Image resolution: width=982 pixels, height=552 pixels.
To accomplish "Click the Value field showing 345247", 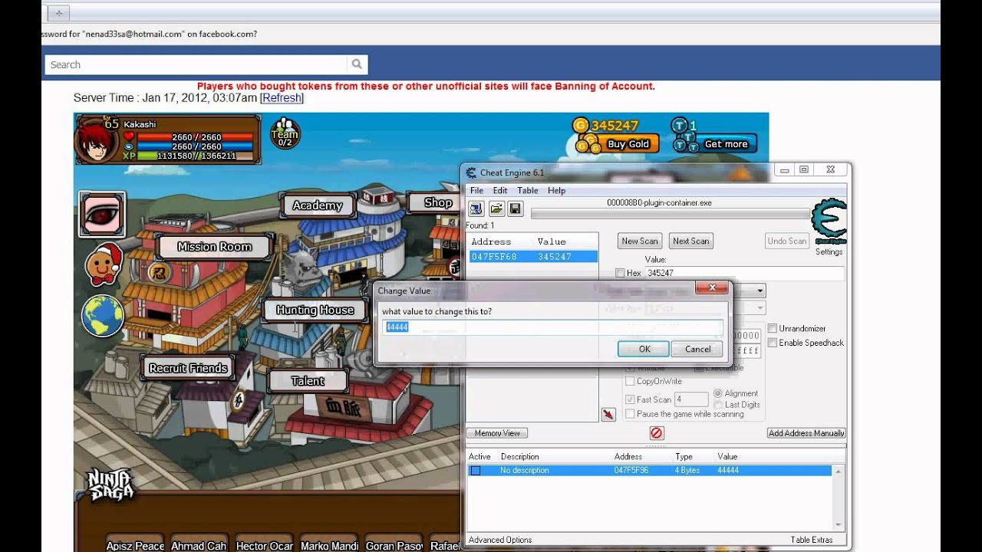I will click(744, 273).
